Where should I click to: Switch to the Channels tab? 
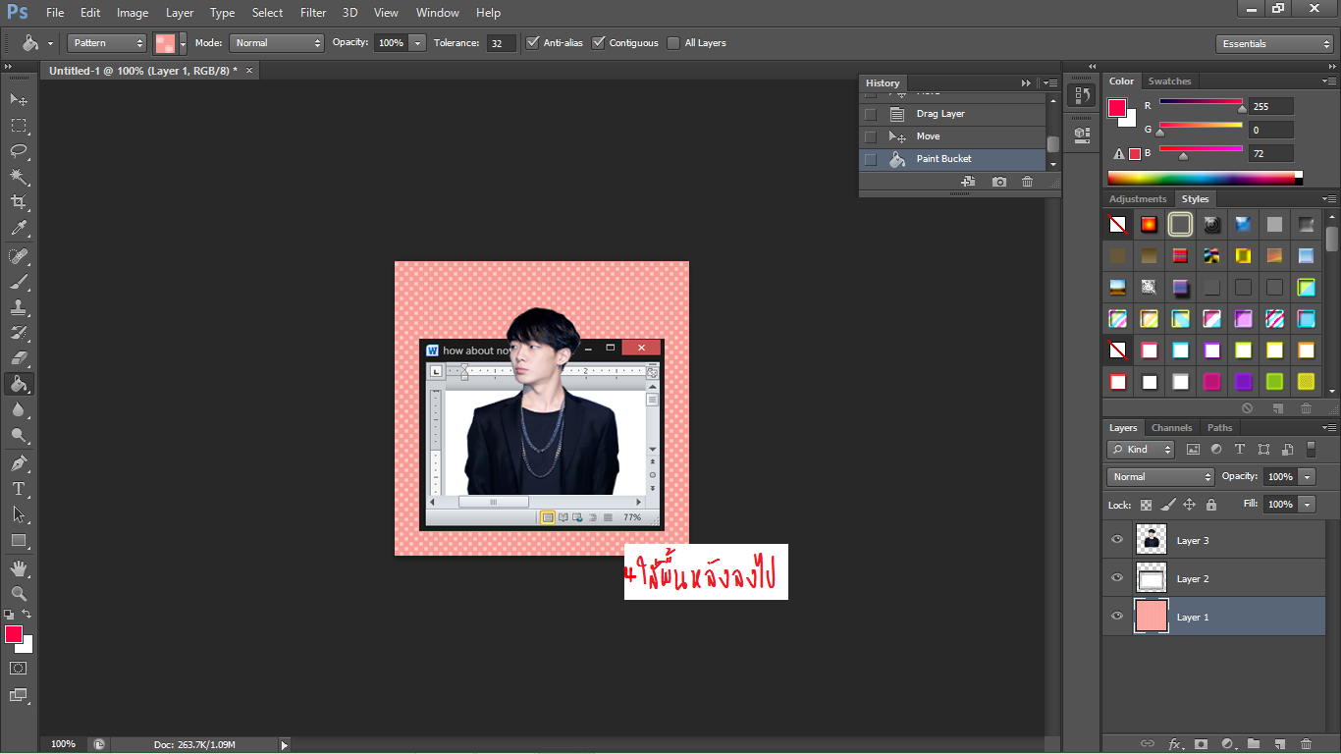click(1171, 428)
